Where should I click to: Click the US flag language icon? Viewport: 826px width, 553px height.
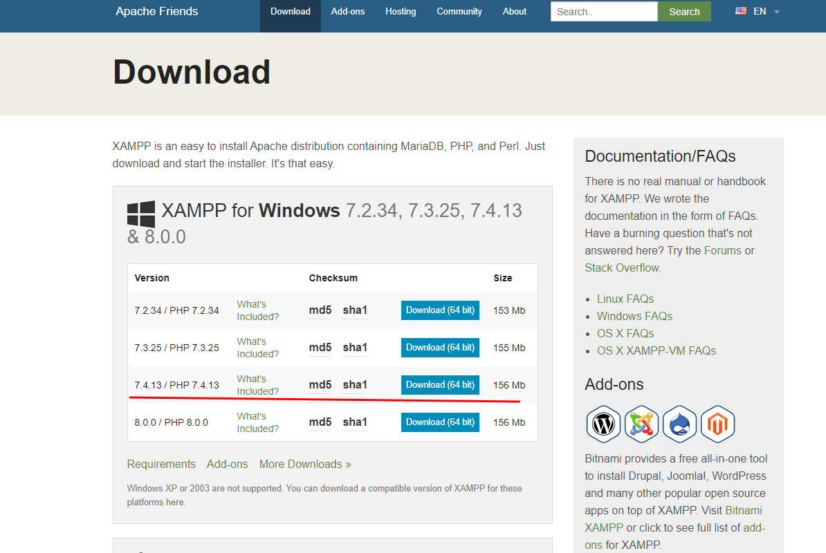click(x=741, y=11)
